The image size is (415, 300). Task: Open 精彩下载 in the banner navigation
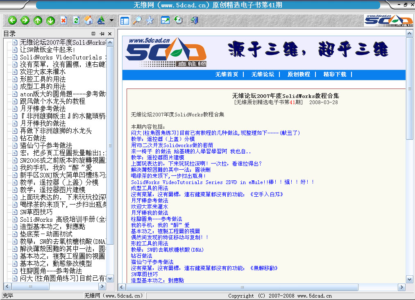[335, 75]
